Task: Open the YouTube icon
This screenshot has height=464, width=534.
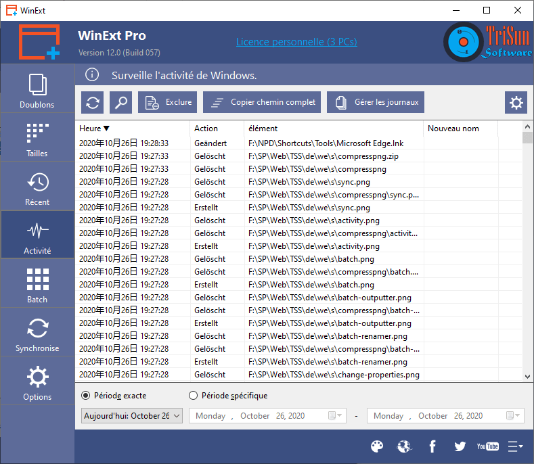Action: 488,446
